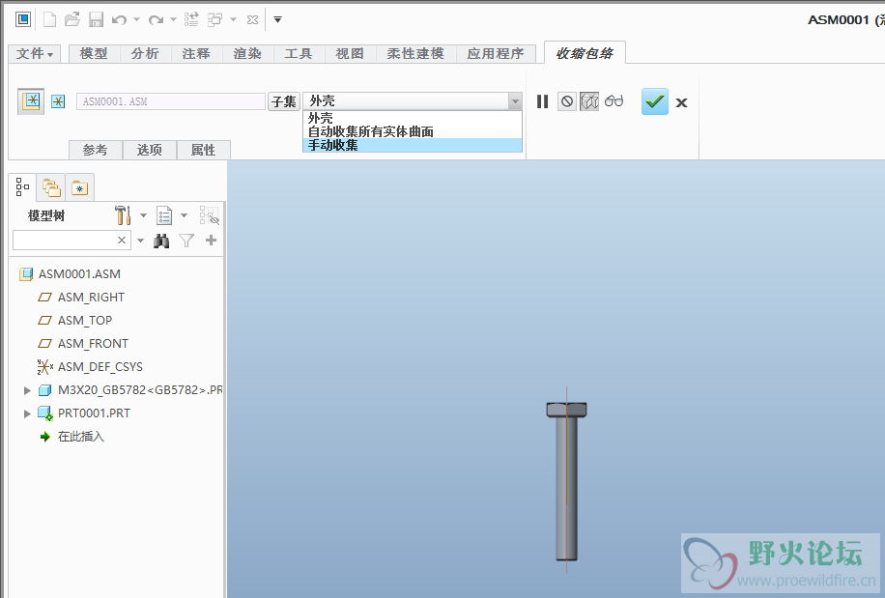Open the 属性 panel tab

pos(203,150)
